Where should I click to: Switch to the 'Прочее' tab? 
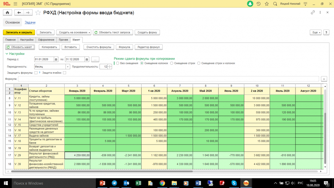(64, 40)
